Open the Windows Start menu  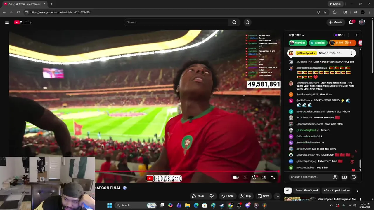click(110, 205)
